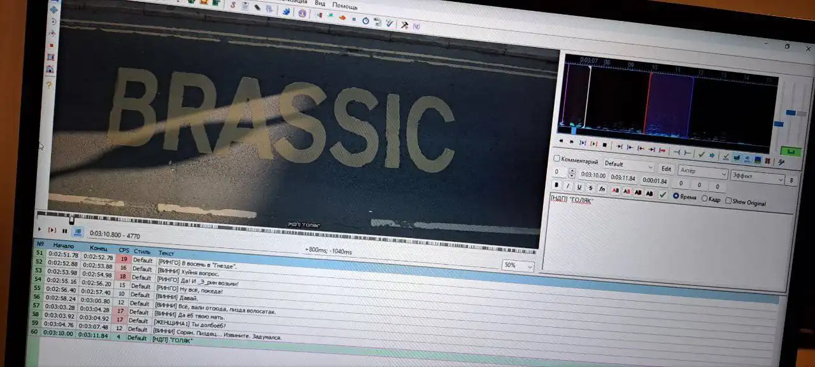Click duration field 0:00:01.84
815x367 pixels.
(x=655, y=181)
